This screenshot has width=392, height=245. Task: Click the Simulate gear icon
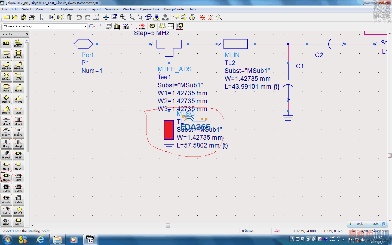click(x=152, y=26)
